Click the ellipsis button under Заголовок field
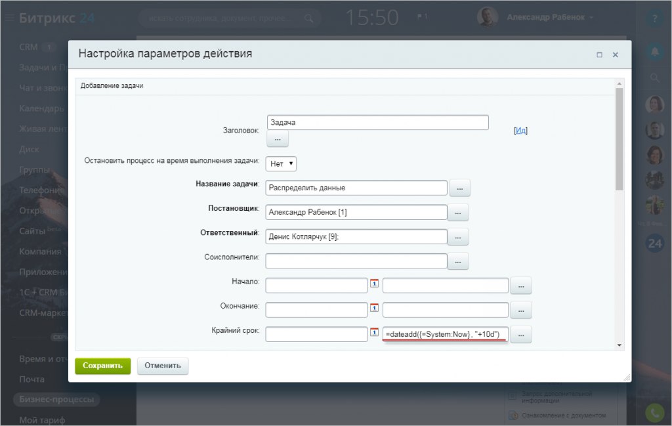Image resolution: width=672 pixels, height=426 pixels. point(278,139)
